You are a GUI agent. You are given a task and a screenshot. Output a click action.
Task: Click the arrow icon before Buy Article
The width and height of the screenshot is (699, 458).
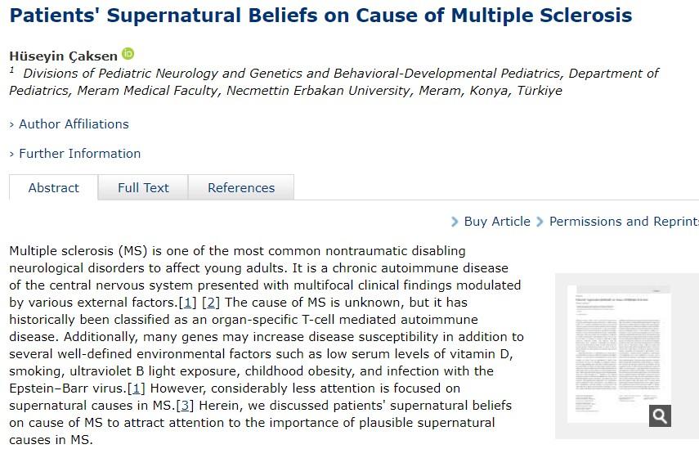[455, 222]
